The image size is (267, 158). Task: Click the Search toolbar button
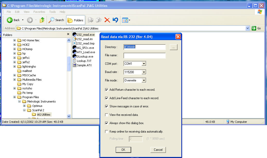(x=56, y=20)
